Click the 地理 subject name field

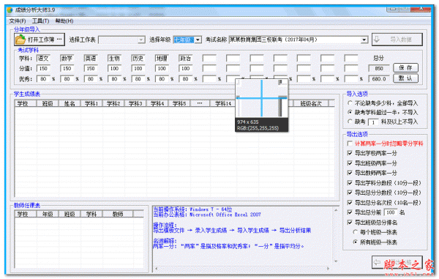(x=162, y=59)
